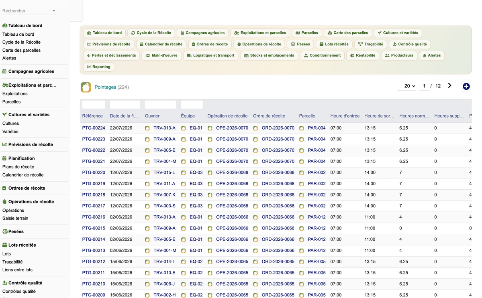Open Cycle de la Récolte in sidebar
Image resolution: width=482 pixels, height=298 pixels.
[21, 42]
